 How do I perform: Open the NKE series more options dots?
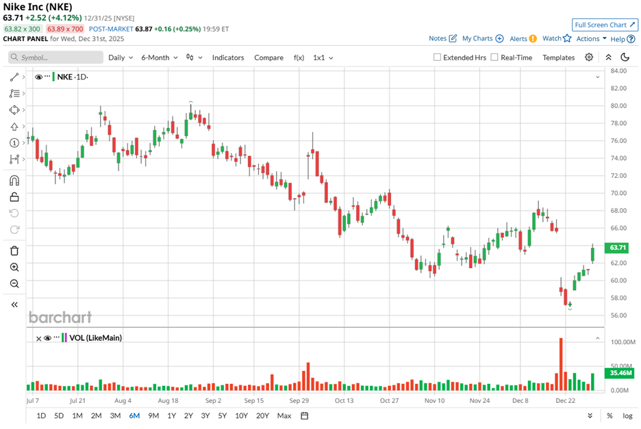[x=47, y=77]
